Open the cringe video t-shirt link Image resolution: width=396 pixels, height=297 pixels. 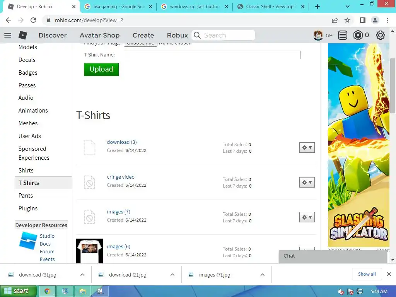pyautogui.click(x=121, y=177)
